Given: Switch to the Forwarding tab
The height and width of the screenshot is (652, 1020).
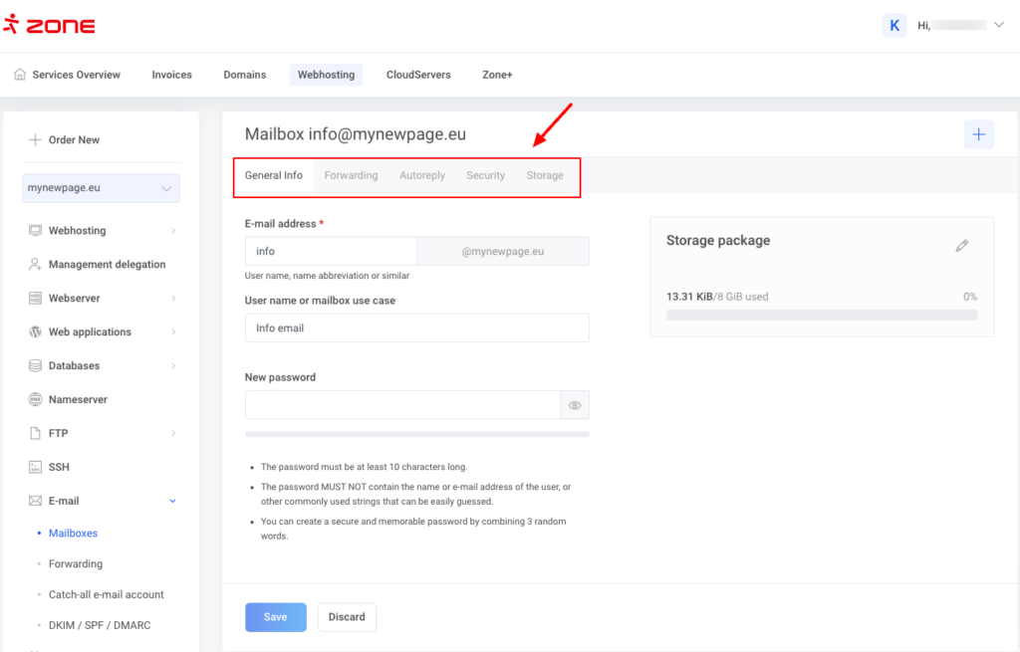Looking at the screenshot, I should (351, 175).
